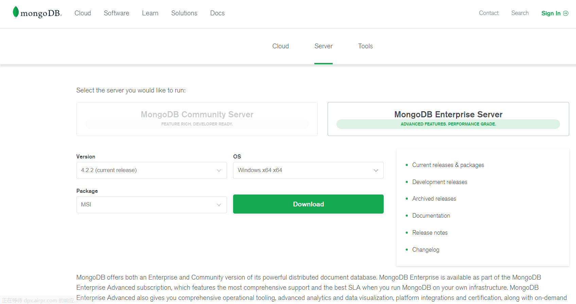Screen dimensions: 576x304
Task: Open the Version dropdown showing 4.2.2
Action: pyautogui.click(x=152, y=170)
